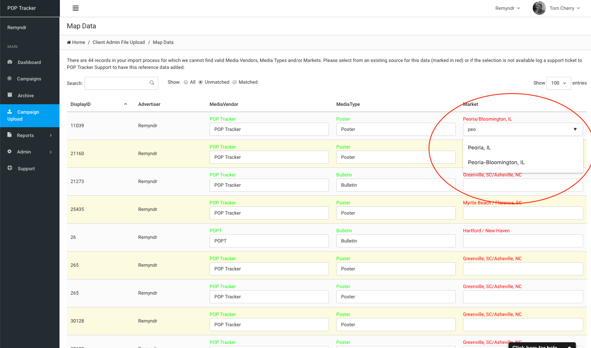This screenshot has width=591, height=348.
Task: Click Market field under Hartford / New Haven
Action: tap(523, 241)
